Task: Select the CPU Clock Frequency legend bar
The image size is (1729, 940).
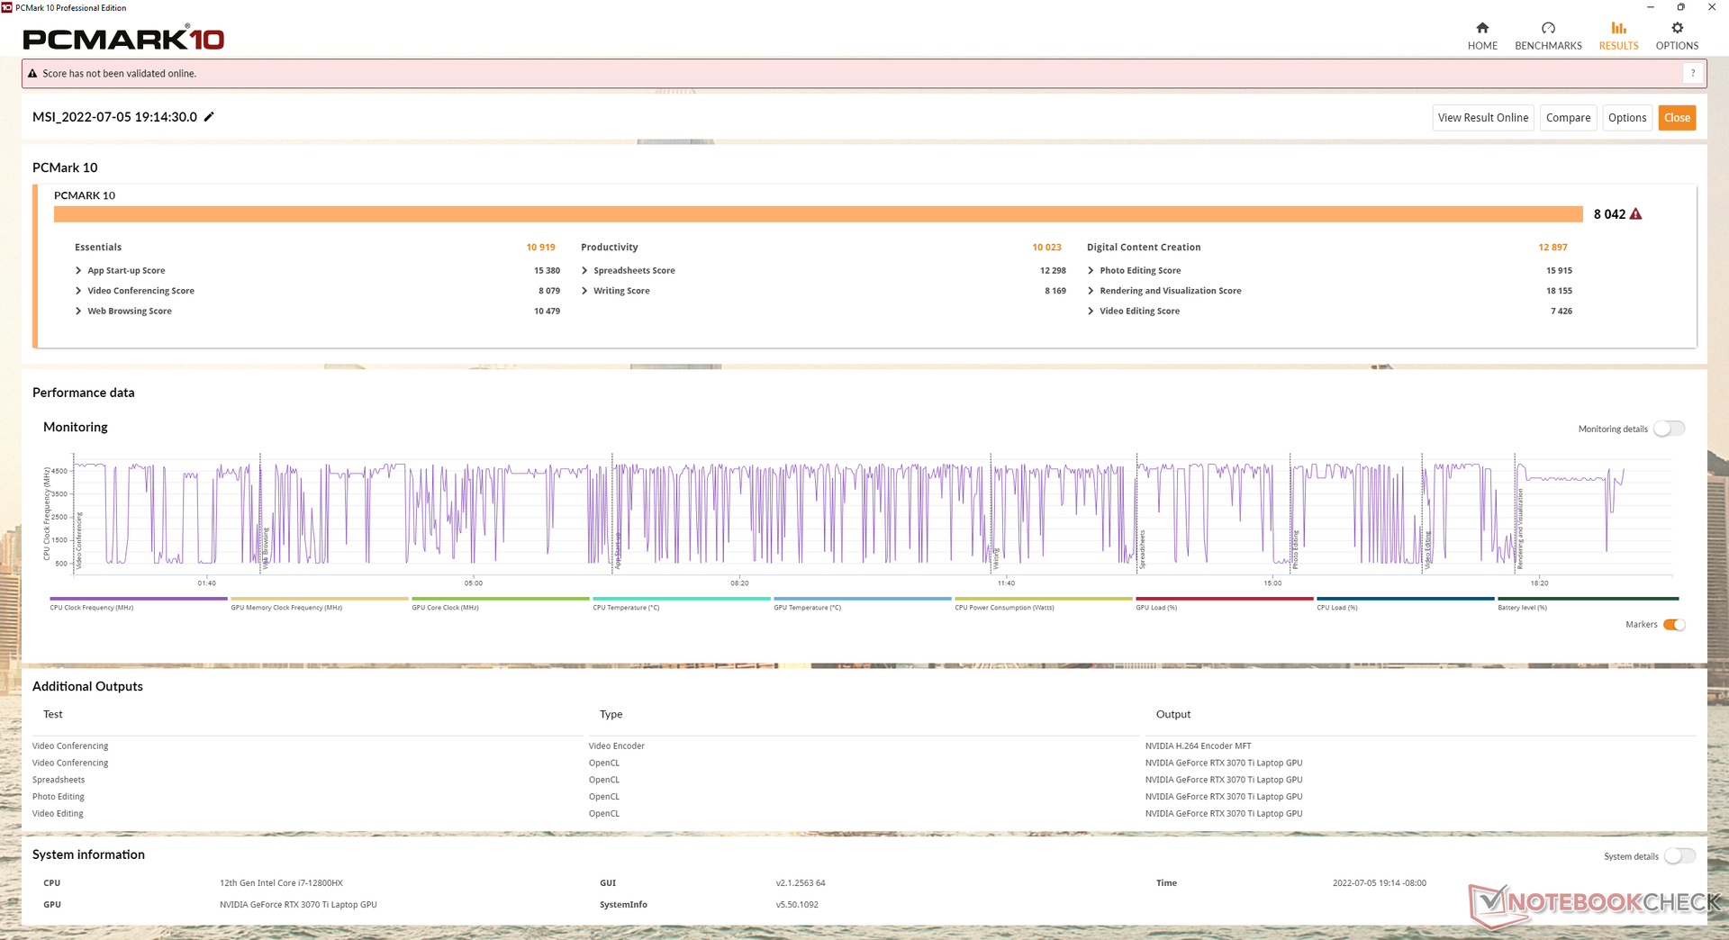Action: pos(138,600)
